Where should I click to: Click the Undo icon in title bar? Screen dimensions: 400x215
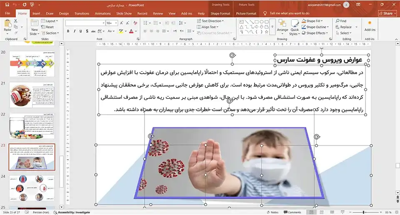pos(15,5)
